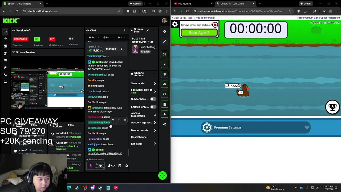
Task: Click the green-bordered wrench widget in right rail
Action: (x=165, y=114)
